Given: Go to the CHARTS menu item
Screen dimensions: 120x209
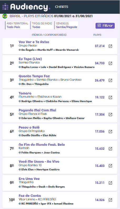Looking at the screenshot, I should [x=62, y=7].
